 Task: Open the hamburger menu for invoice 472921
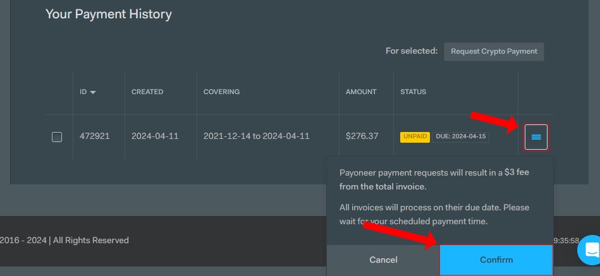point(536,137)
